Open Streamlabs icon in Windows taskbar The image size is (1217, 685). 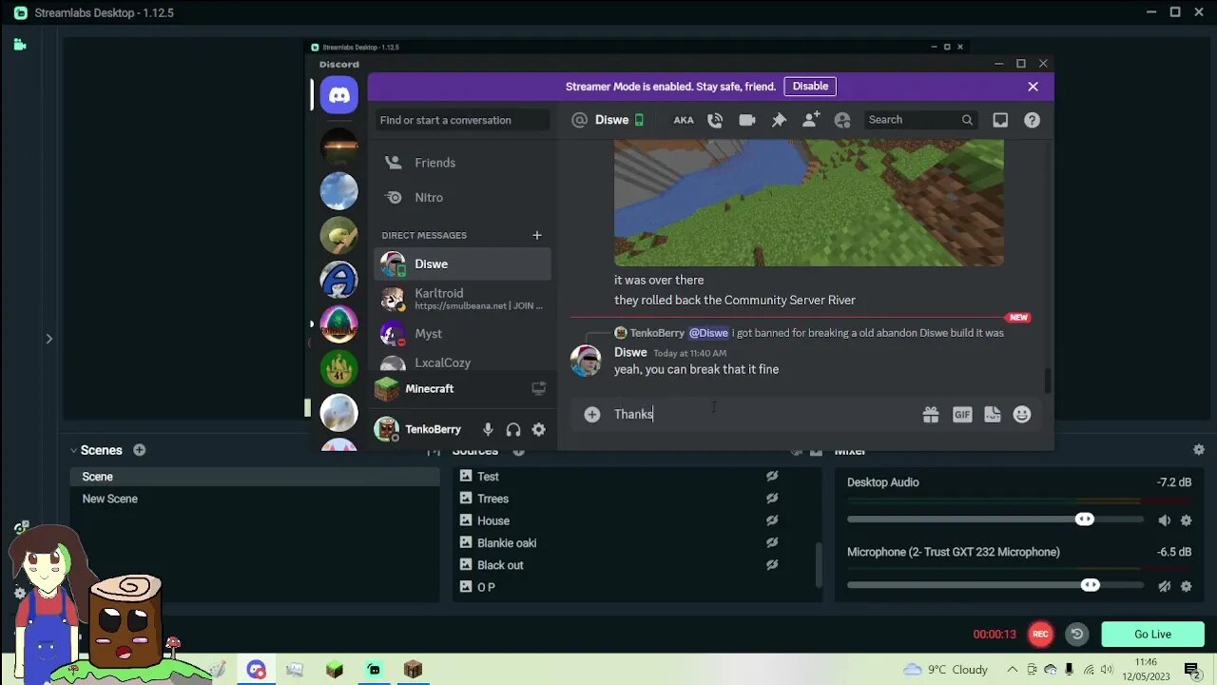(x=374, y=670)
